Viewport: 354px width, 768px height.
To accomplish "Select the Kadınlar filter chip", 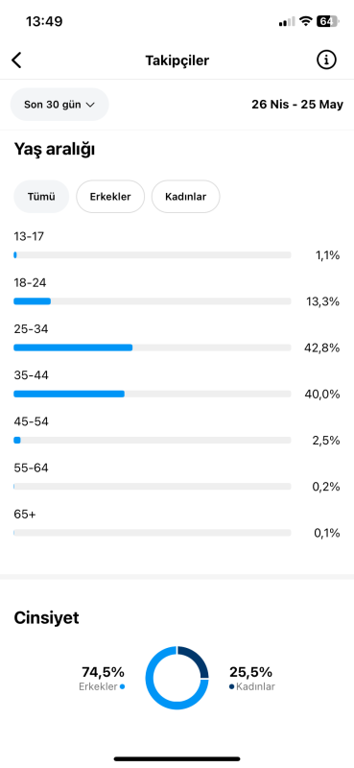I will (x=185, y=197).
